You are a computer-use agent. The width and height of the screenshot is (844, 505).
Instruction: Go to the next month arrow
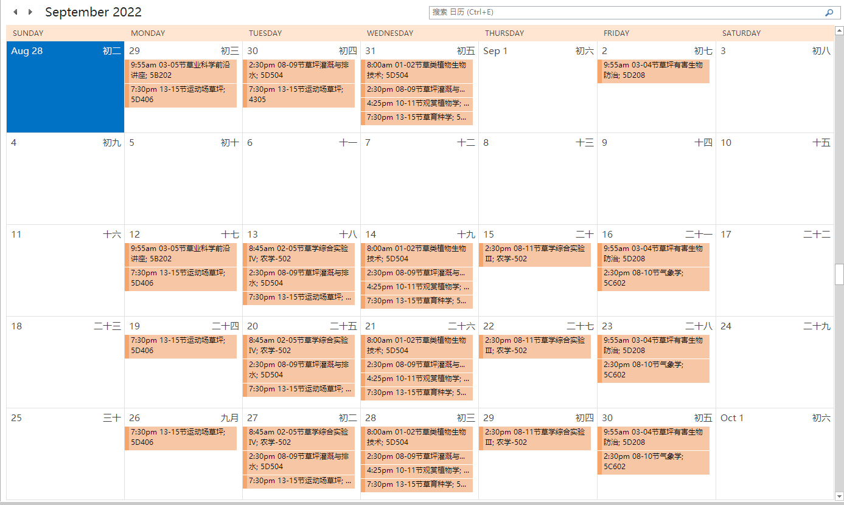30,12
